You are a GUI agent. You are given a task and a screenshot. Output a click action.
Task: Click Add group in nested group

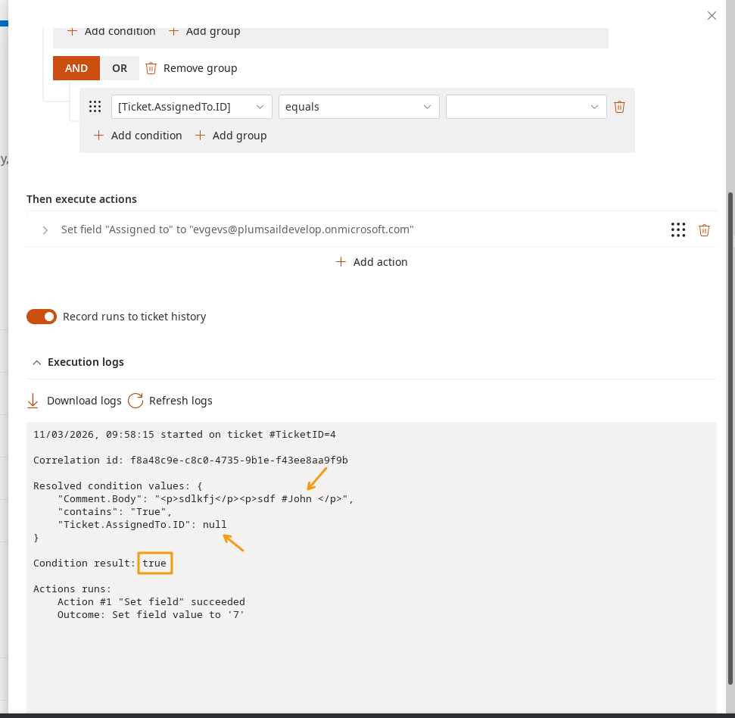tap(231, 136)
